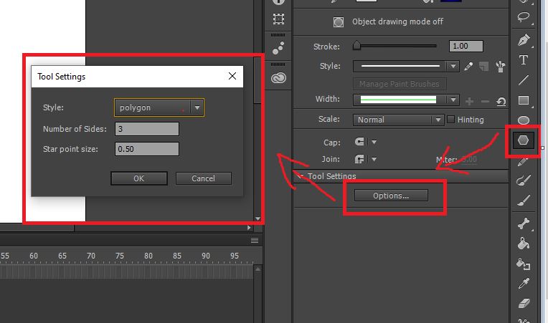The height and width of the screenshot is (323, 548).
Task: Select the Oval tool
Action: (523, 120)
